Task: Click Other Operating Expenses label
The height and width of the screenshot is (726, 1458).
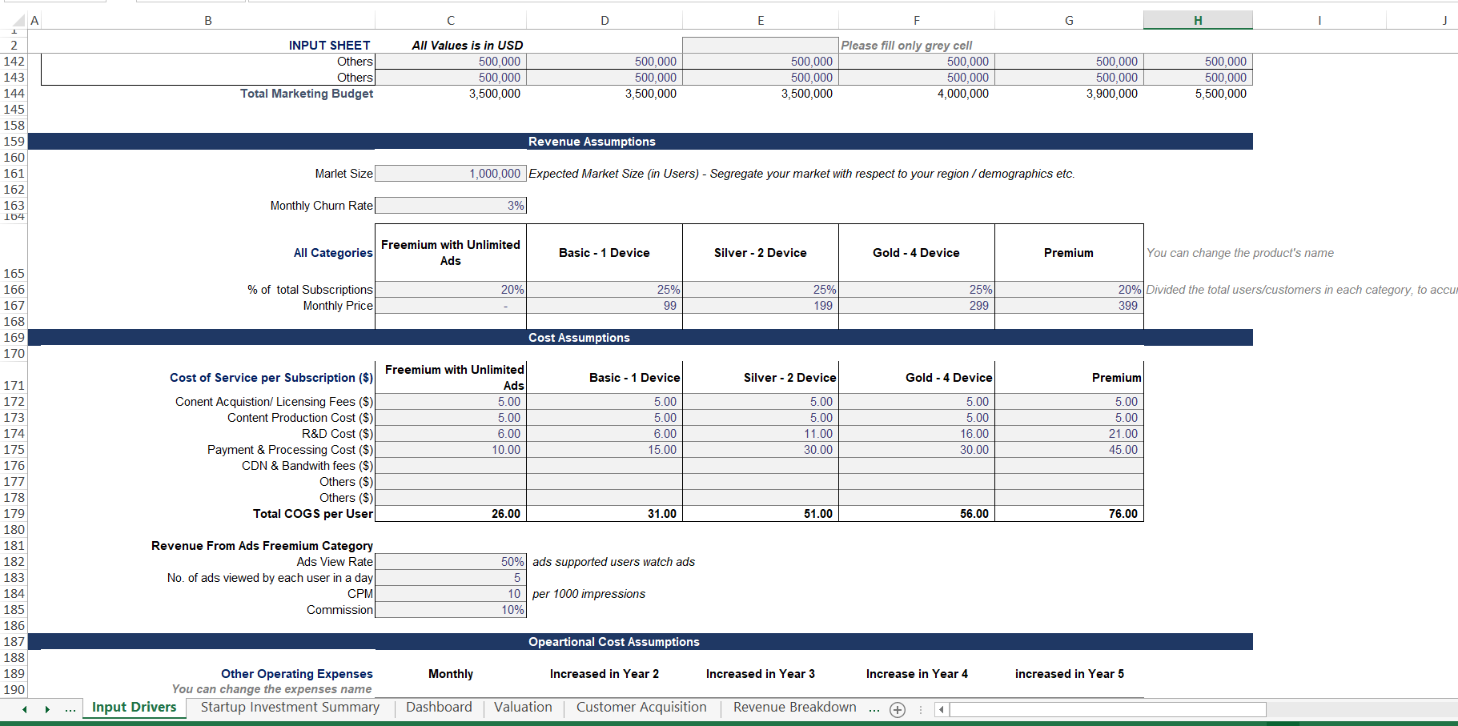Action: point(297,674)
